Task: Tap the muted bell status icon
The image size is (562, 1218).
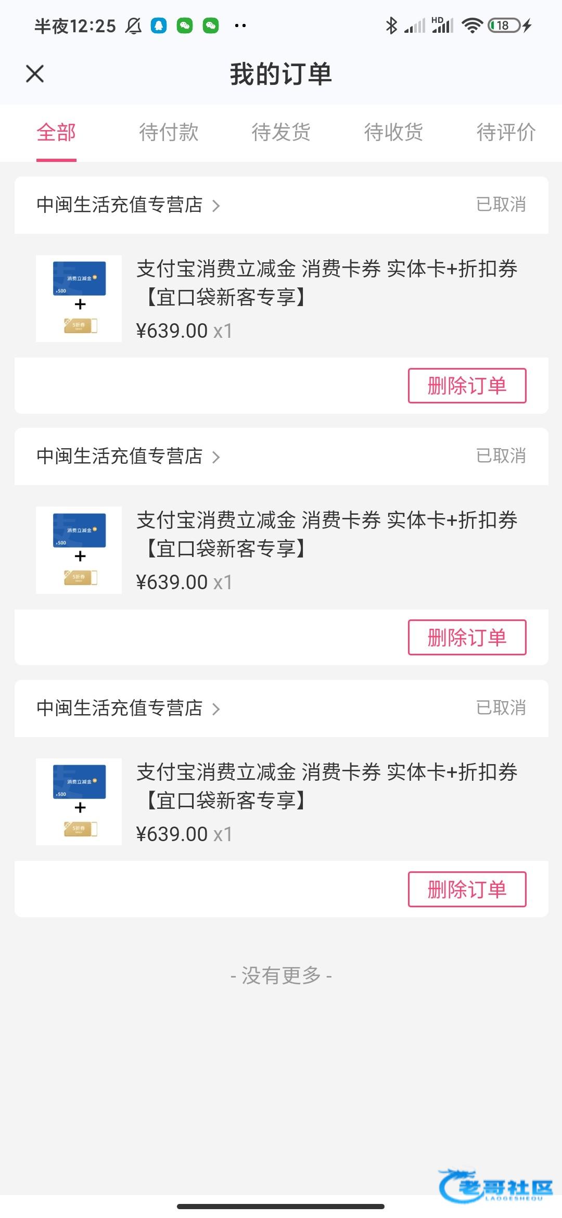Action: [134, 26]
